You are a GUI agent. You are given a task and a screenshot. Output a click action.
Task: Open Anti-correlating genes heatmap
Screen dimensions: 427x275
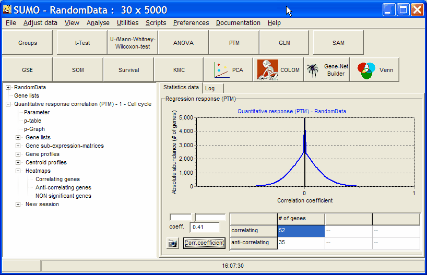pyautogui.click(x=63, y=188)
